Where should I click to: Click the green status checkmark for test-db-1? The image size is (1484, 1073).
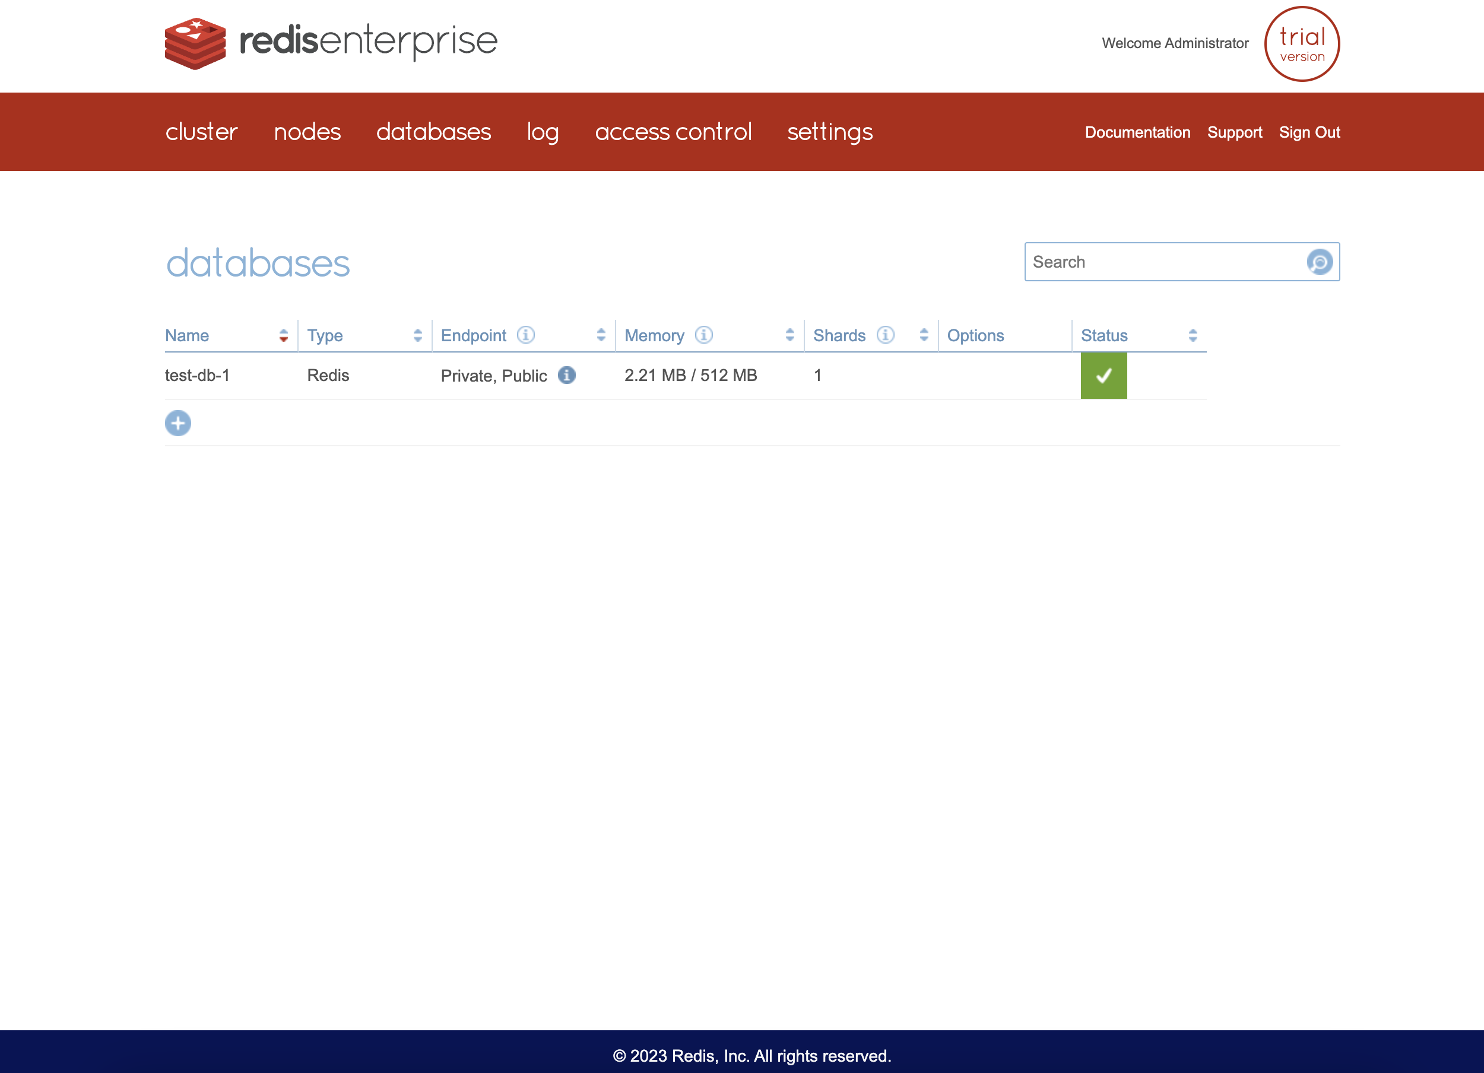click(x=1104, y=374)
